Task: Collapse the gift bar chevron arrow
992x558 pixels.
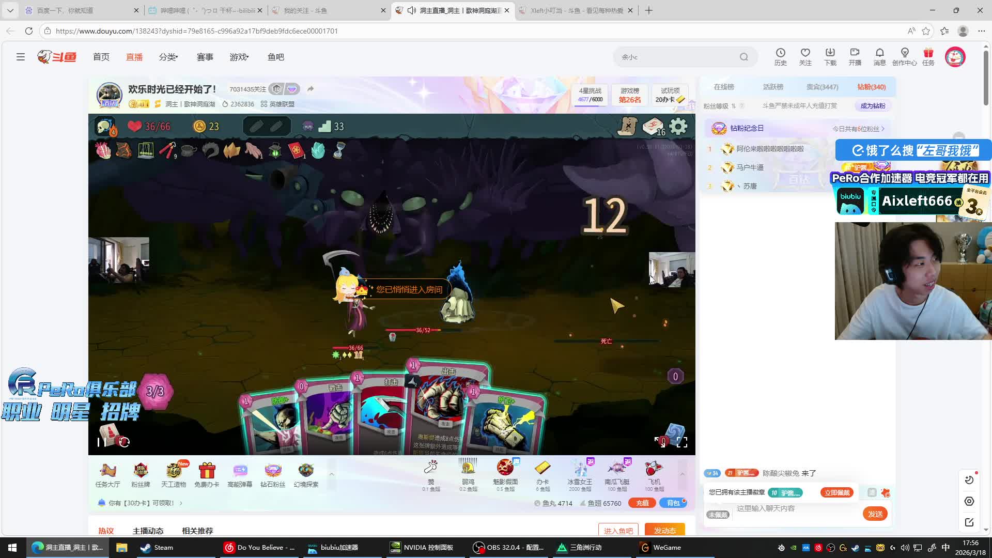Action: [x=682, y=474]
